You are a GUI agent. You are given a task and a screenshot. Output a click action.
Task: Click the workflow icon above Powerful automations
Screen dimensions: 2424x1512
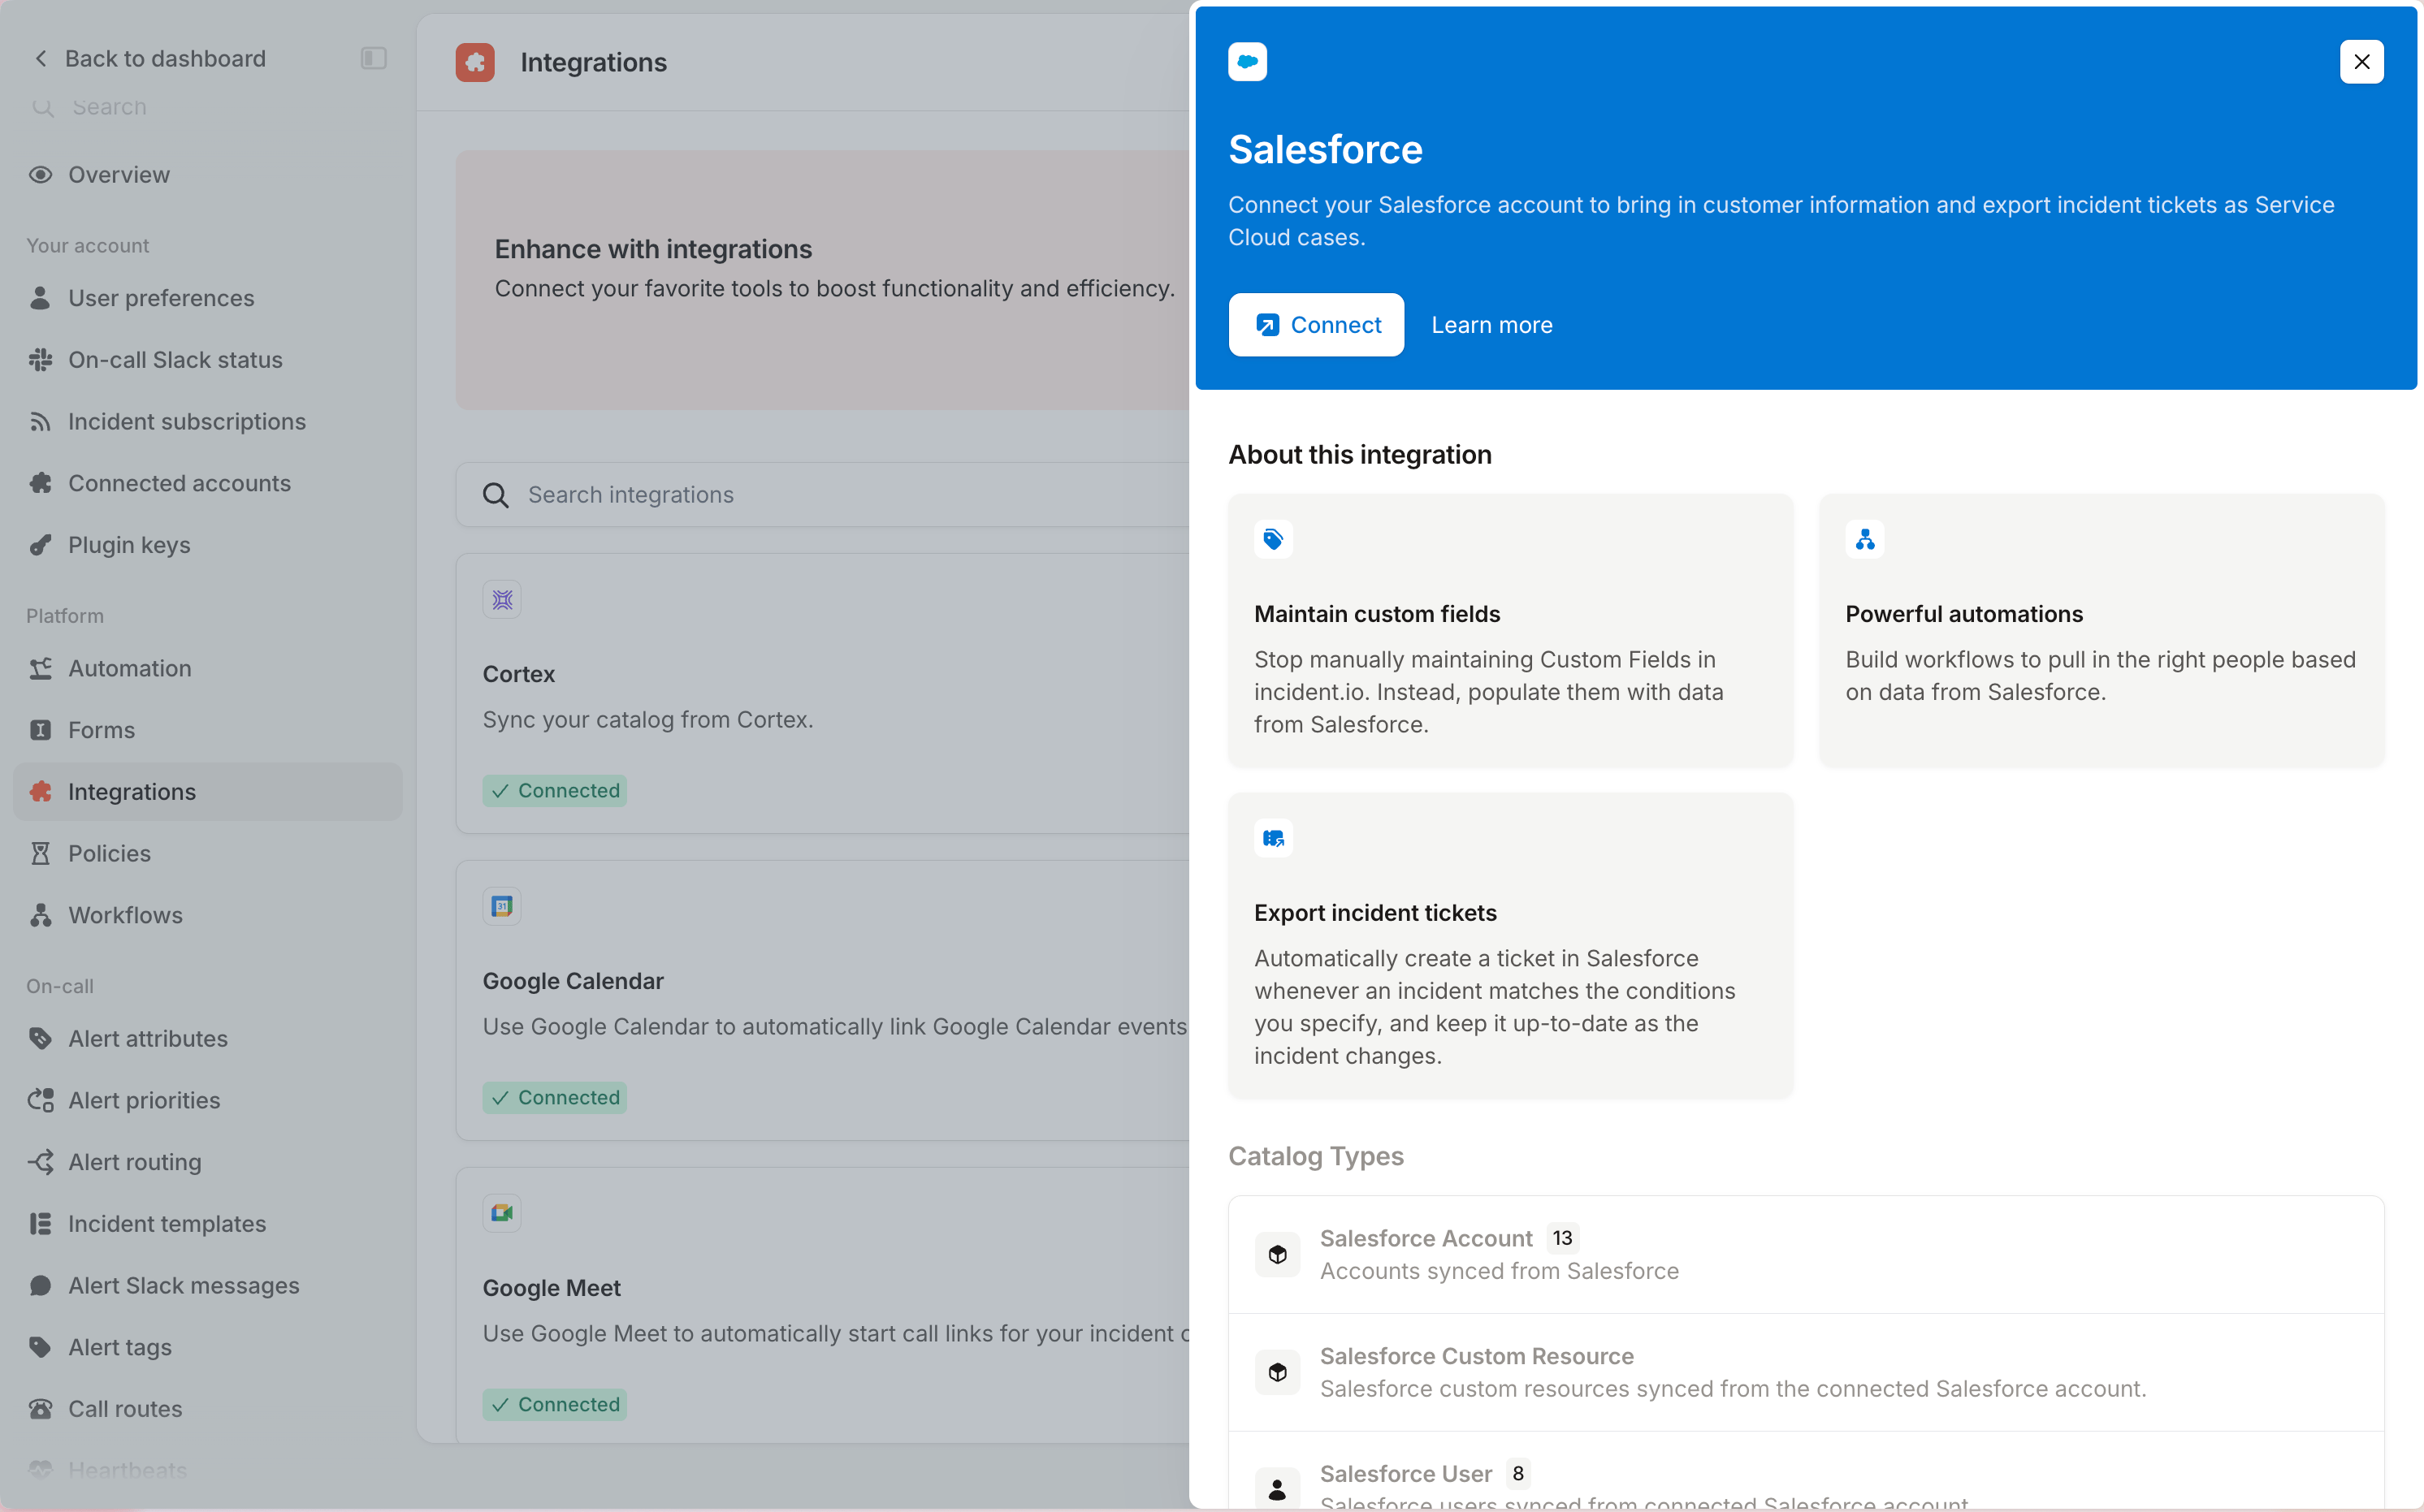(x=1865, y=540)
